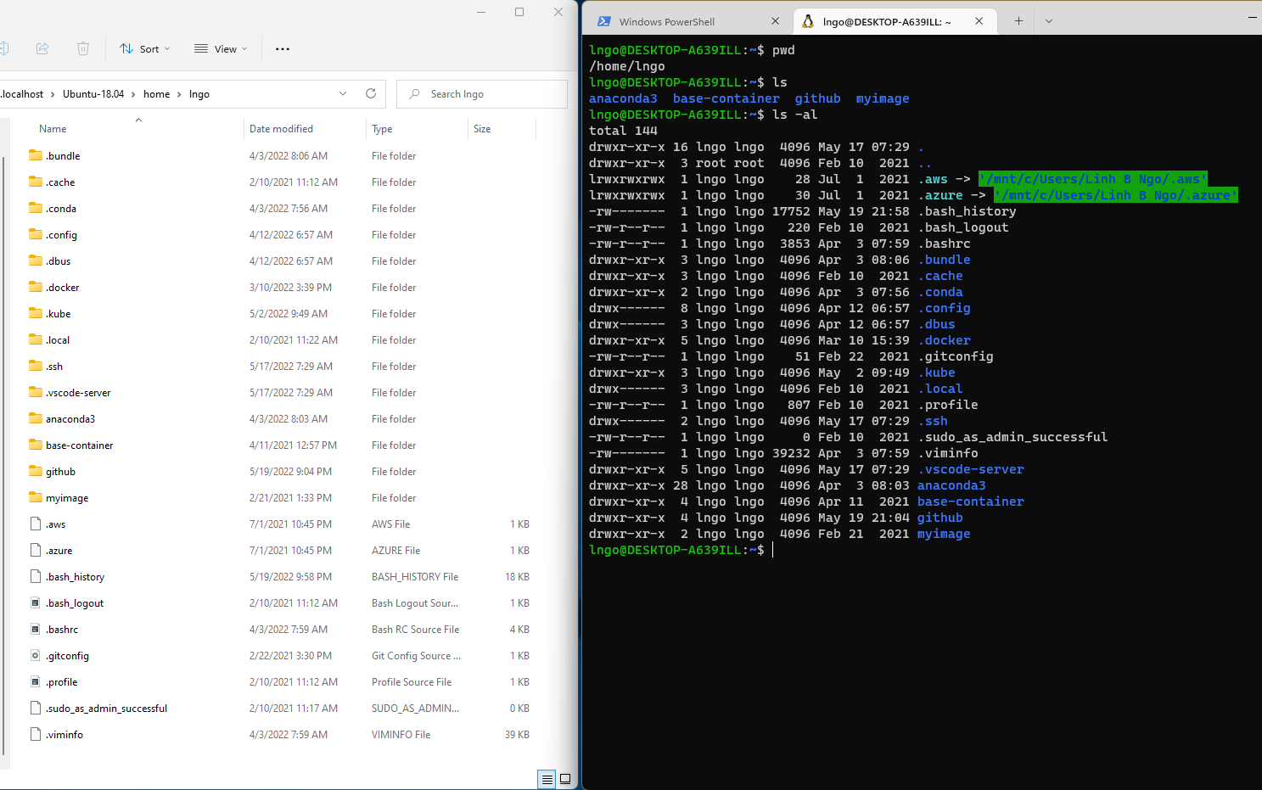Select the details view icon in status bar
Screen dimensions: 1262x790
(x=546, y=778)
